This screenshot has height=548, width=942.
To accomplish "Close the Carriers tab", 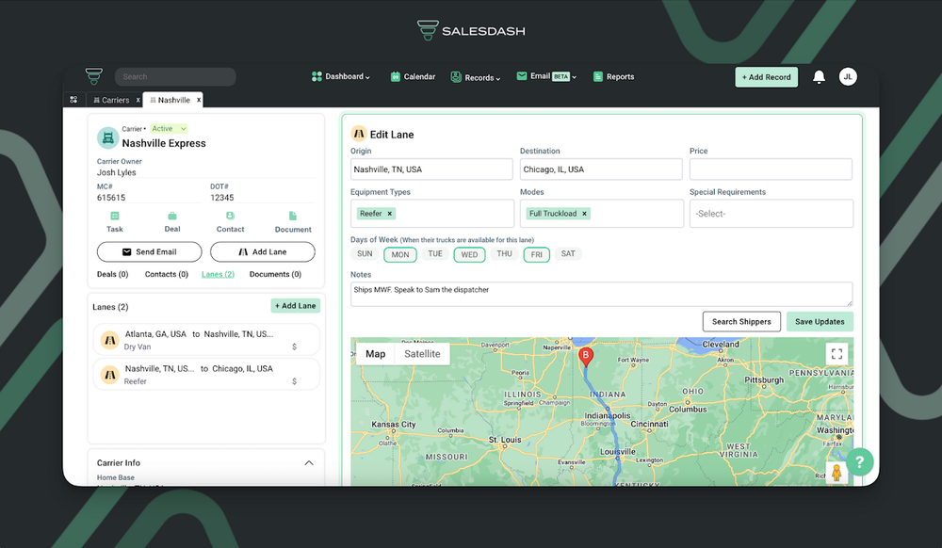I will [138, 100].
